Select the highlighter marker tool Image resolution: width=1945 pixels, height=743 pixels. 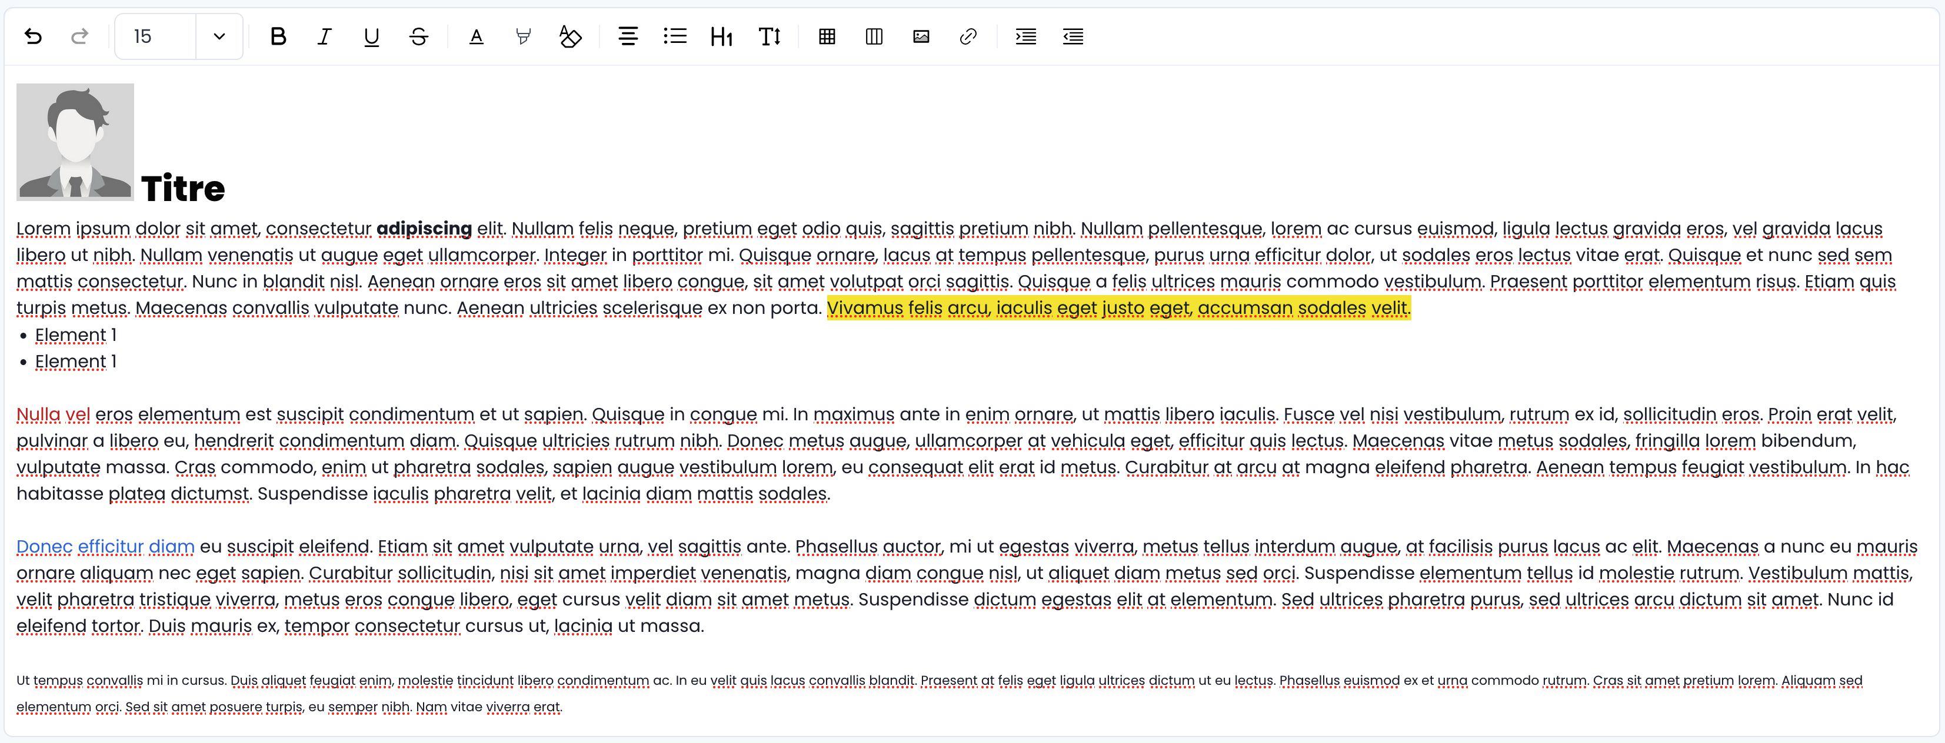[522, 36]
